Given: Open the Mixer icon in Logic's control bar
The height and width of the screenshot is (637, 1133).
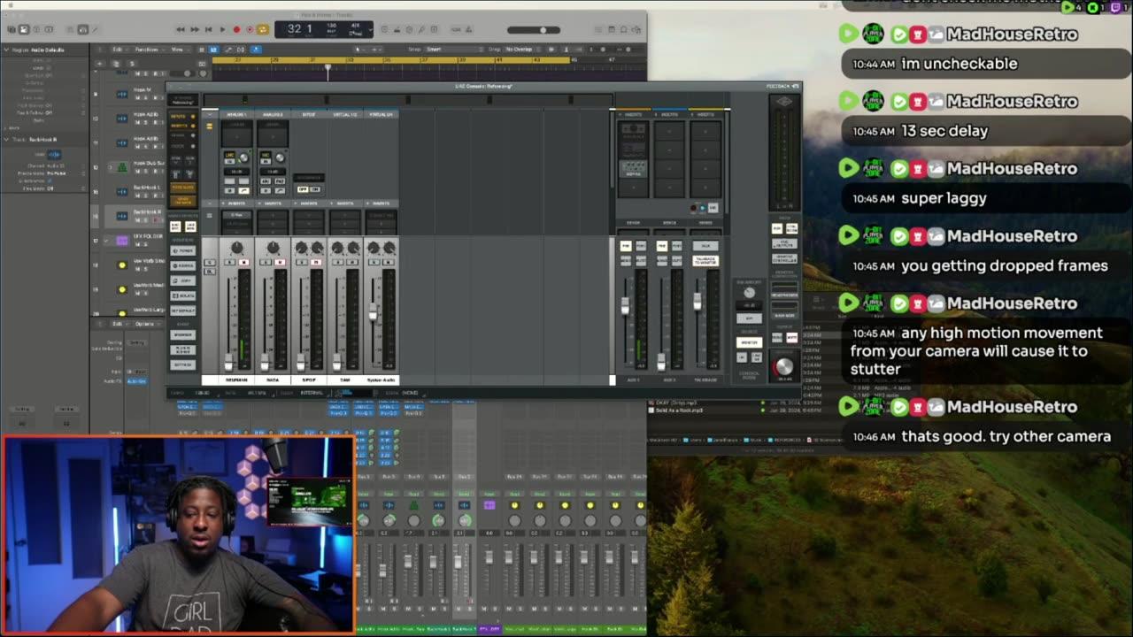Looking at the screenshot, I should tap(83, 29).
